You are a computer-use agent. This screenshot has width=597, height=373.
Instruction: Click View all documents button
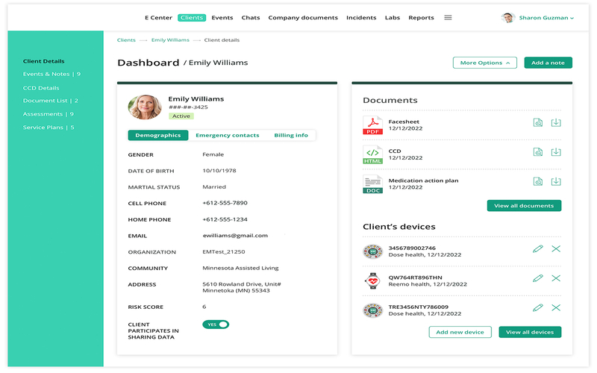click(x=524, y=206)
